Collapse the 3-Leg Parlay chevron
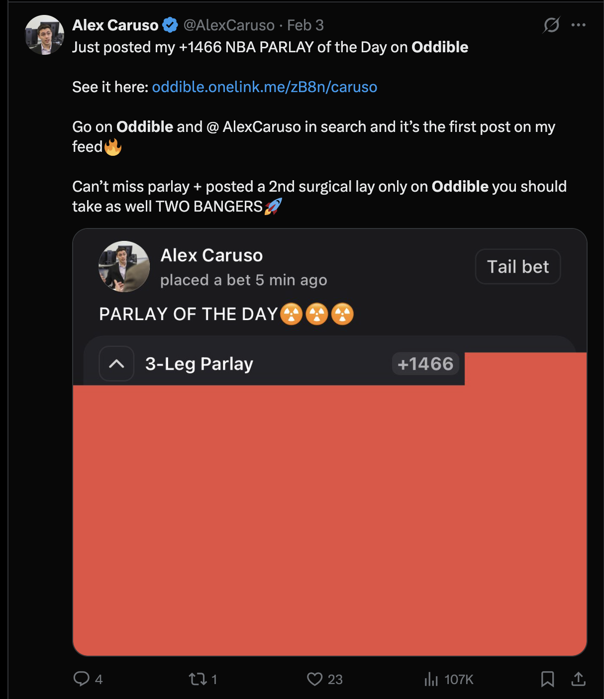This screenshot has width=604, height=699. pos(116,364)
